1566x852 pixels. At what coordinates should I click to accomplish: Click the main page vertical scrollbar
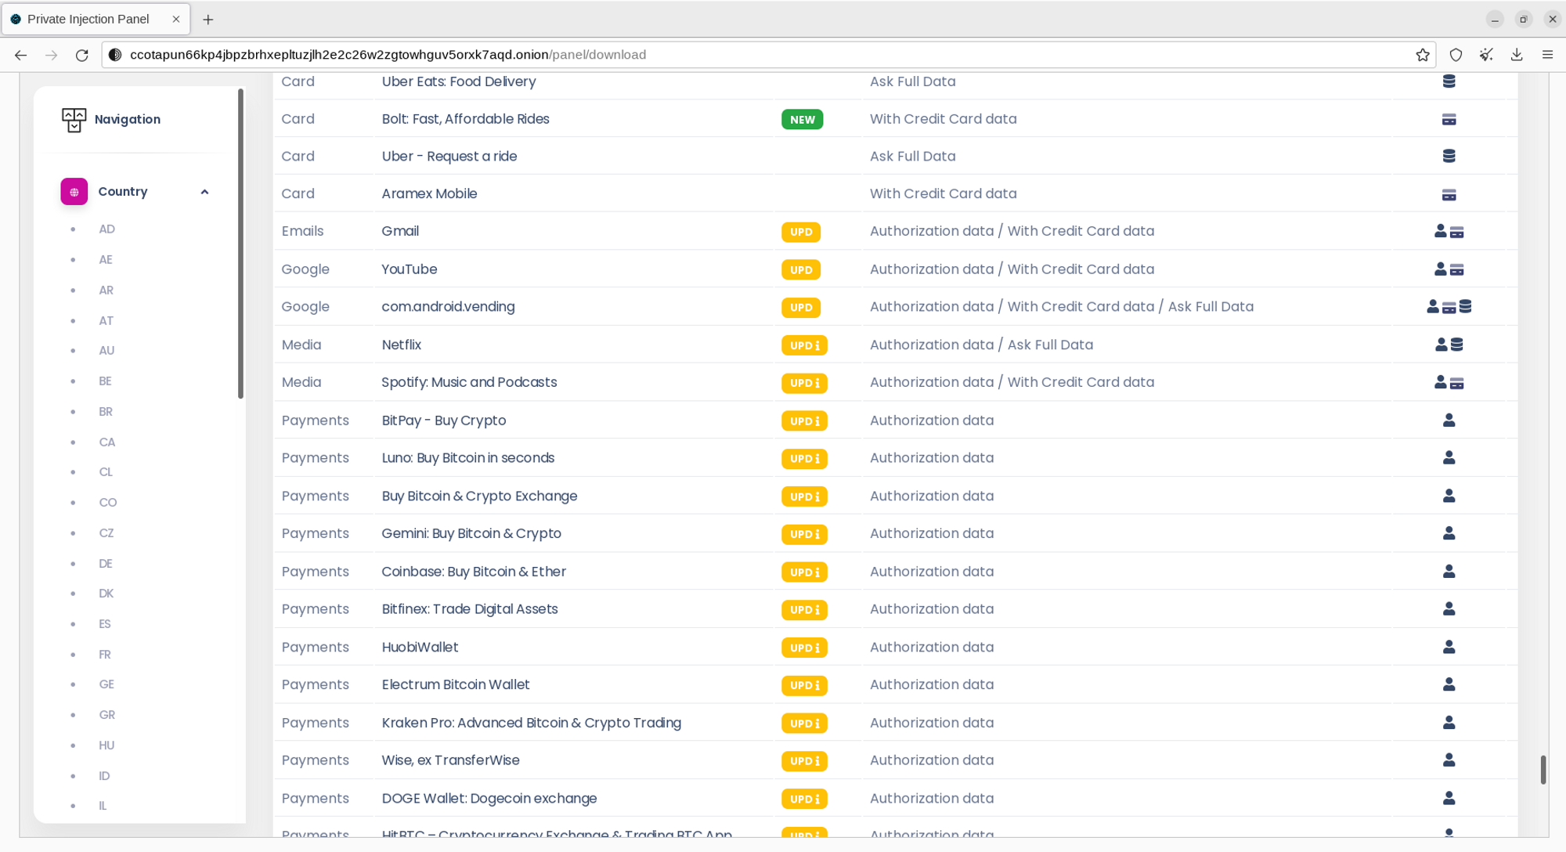(x=1543, y=769)
